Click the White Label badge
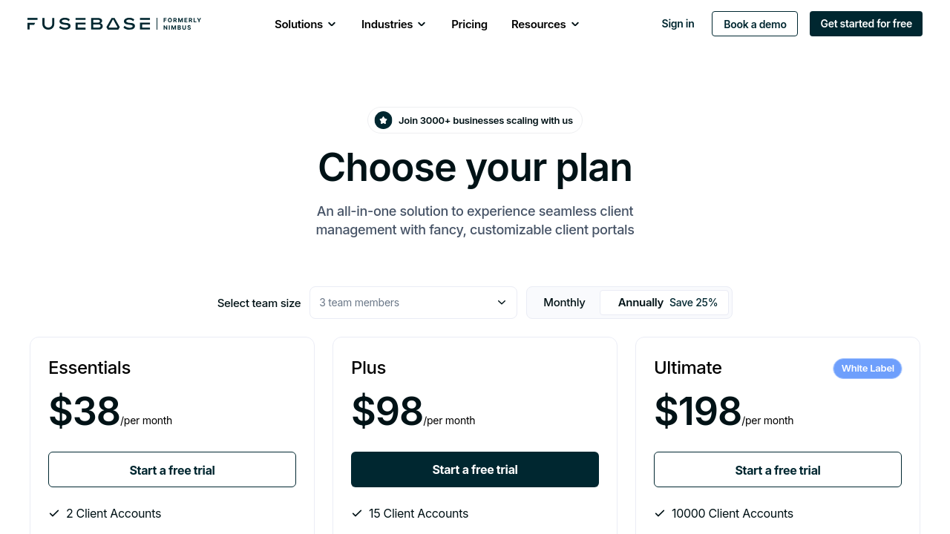The height and width of the screenshot is (534, 950). [867, 369]
